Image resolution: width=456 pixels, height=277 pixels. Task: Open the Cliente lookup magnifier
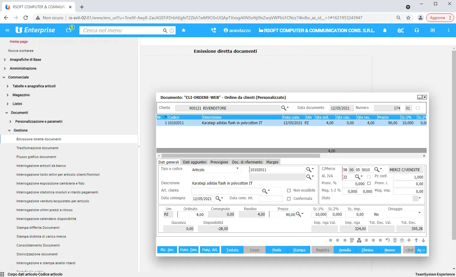click(284, 108)
